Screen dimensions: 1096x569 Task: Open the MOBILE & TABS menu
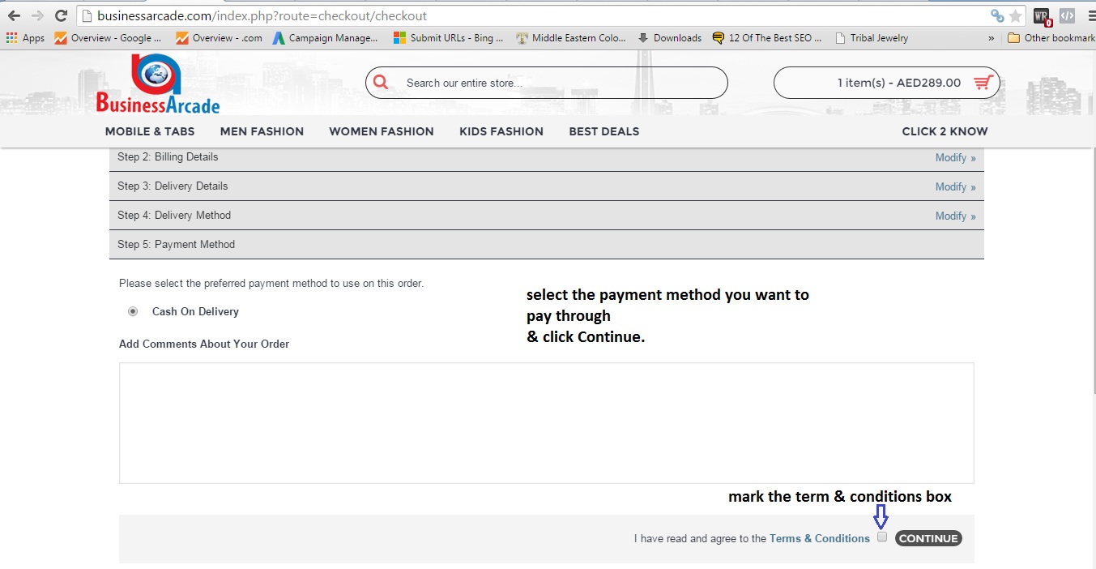pyautogui.click(x=150, y=131)
